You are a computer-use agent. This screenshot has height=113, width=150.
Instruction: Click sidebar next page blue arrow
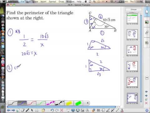pos(146,95)
